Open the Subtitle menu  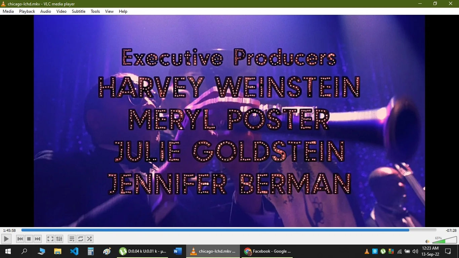pyautogui.click(x=79, y=11)
